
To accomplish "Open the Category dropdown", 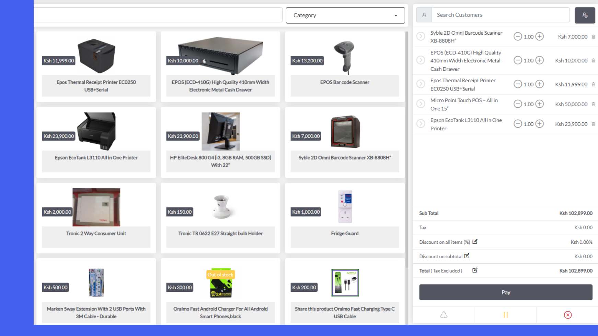I will pyautogui.click(x=345, y=15).
